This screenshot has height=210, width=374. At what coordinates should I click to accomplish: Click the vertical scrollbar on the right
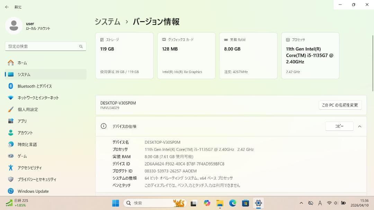[373, 63]
